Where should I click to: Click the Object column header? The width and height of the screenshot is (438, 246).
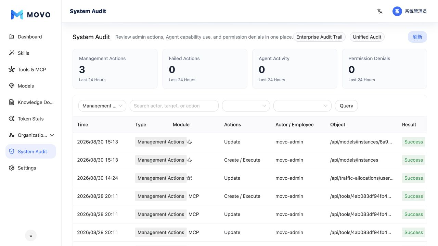[338, 125]
